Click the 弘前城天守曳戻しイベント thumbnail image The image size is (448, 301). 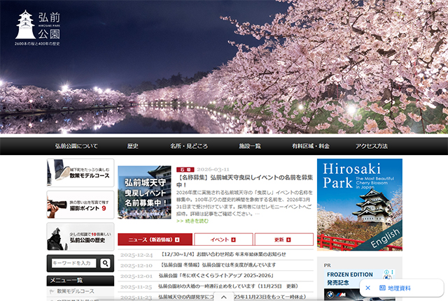pos(145,192)
